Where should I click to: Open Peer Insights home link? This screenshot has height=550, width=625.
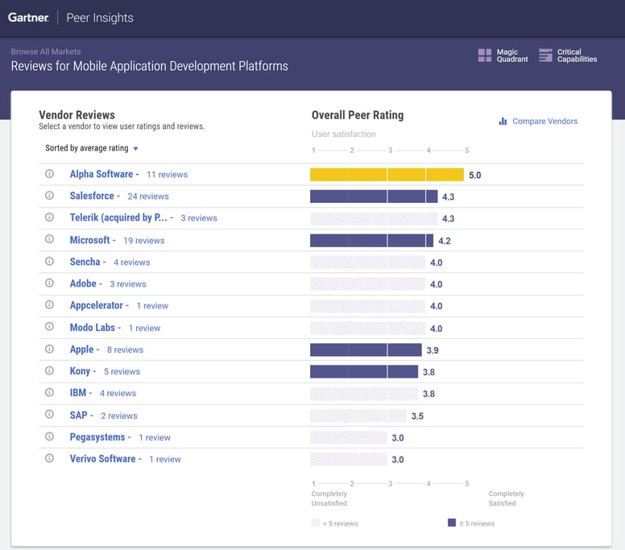click(100, 18)
